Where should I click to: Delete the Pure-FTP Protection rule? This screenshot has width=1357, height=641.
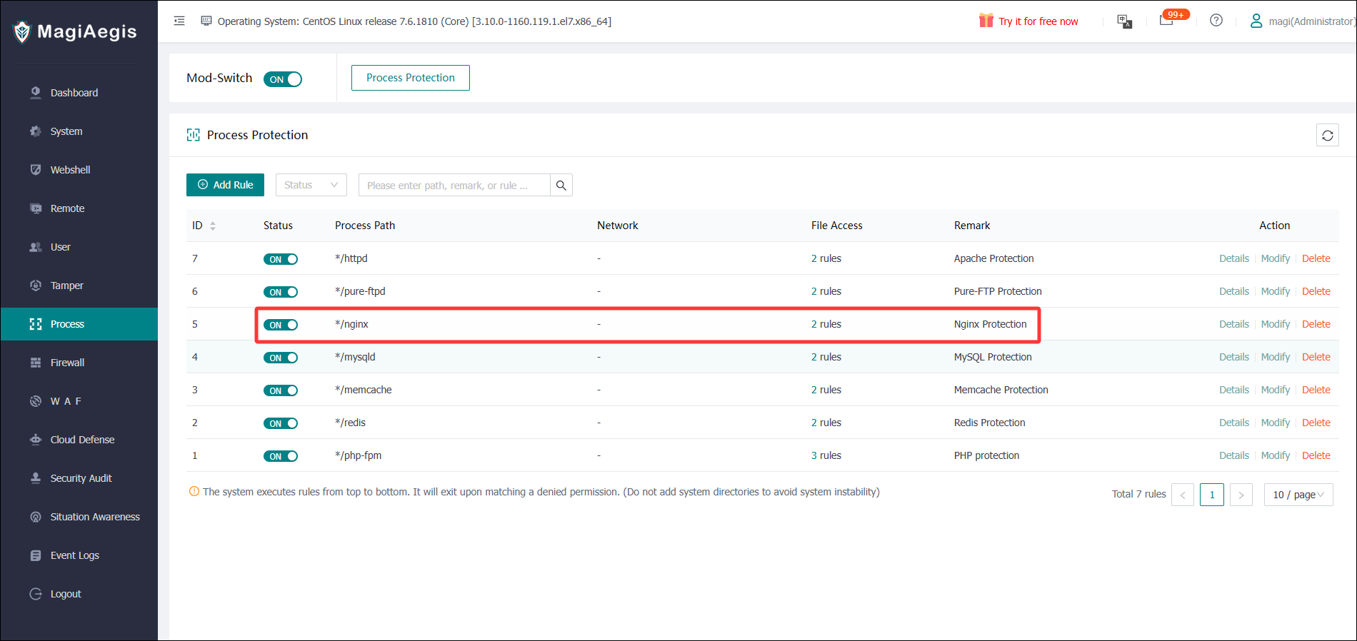tap(1316, 291)
